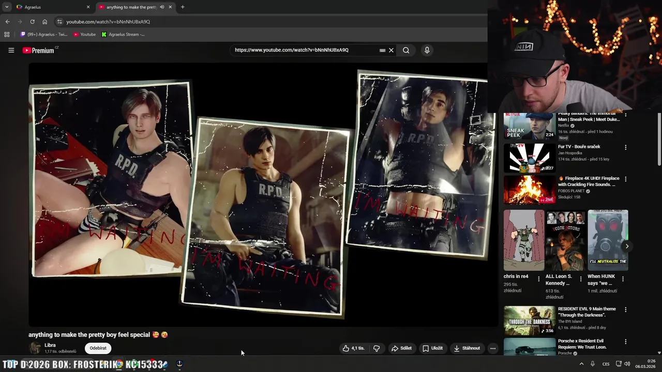Clear the YouTube search box text
Image resolution: width=662 pixels, height=372 pixels.
coord(392,50)
